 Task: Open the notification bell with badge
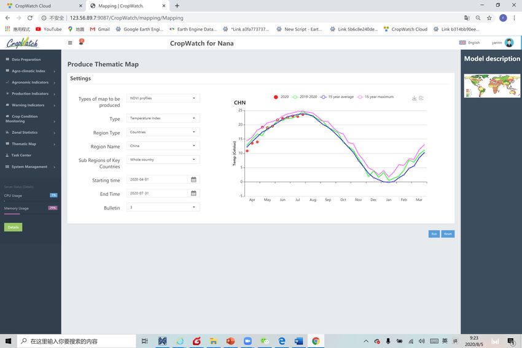(81, 42)
